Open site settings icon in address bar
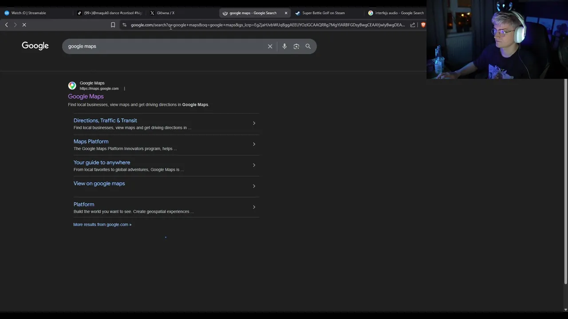Screen dimensions: 568x319 pyautogui.click(x=124, y=25)
